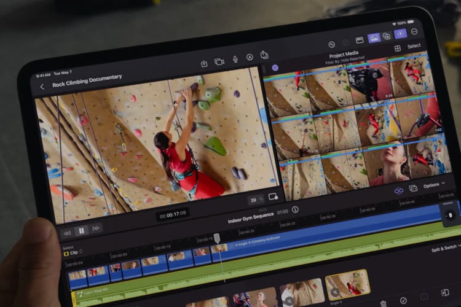The width and height of the screenshot is (461, 307).
Task: Open the Split & Switch dropdown
Action: [x=446, y=249]
